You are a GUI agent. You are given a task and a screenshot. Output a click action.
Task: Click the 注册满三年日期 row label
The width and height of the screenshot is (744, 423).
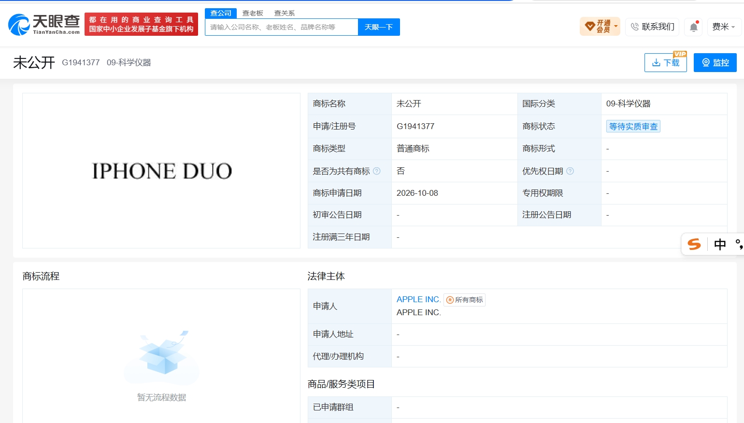click(x=342, y=237)
